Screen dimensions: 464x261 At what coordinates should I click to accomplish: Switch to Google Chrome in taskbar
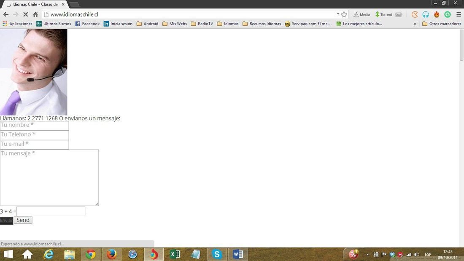pos(91,254)
